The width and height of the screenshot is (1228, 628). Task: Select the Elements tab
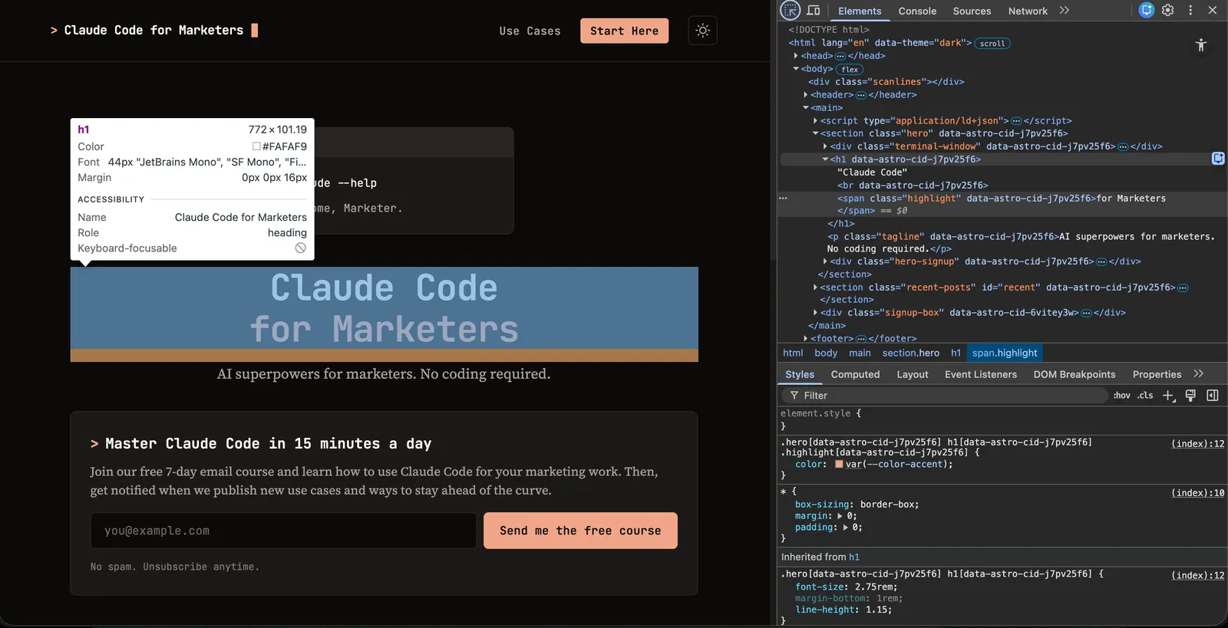pos(860,11)
